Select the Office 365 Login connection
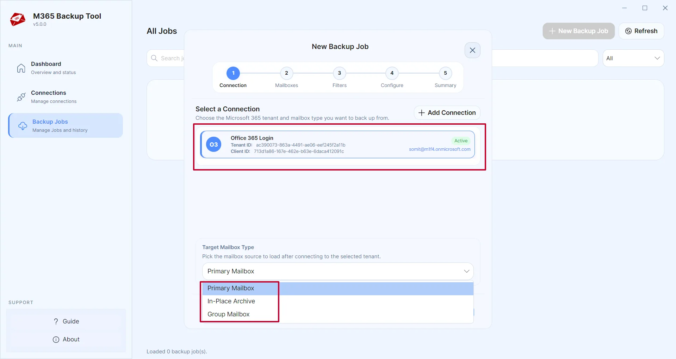Image resolution: width=676 pixels, height=359 pixels. click(x=337, y=144)
